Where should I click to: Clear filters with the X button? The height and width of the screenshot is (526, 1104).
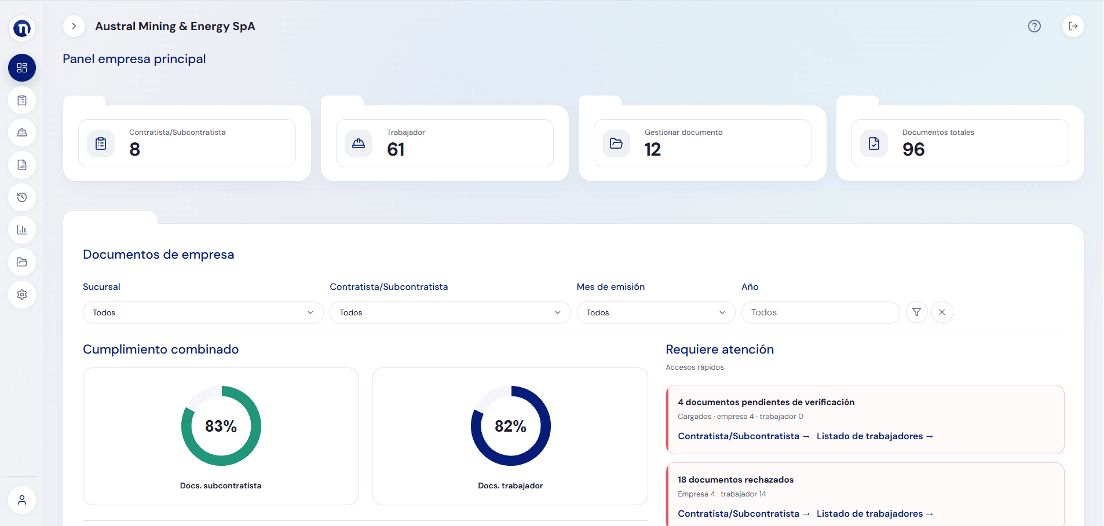[942, 312]
